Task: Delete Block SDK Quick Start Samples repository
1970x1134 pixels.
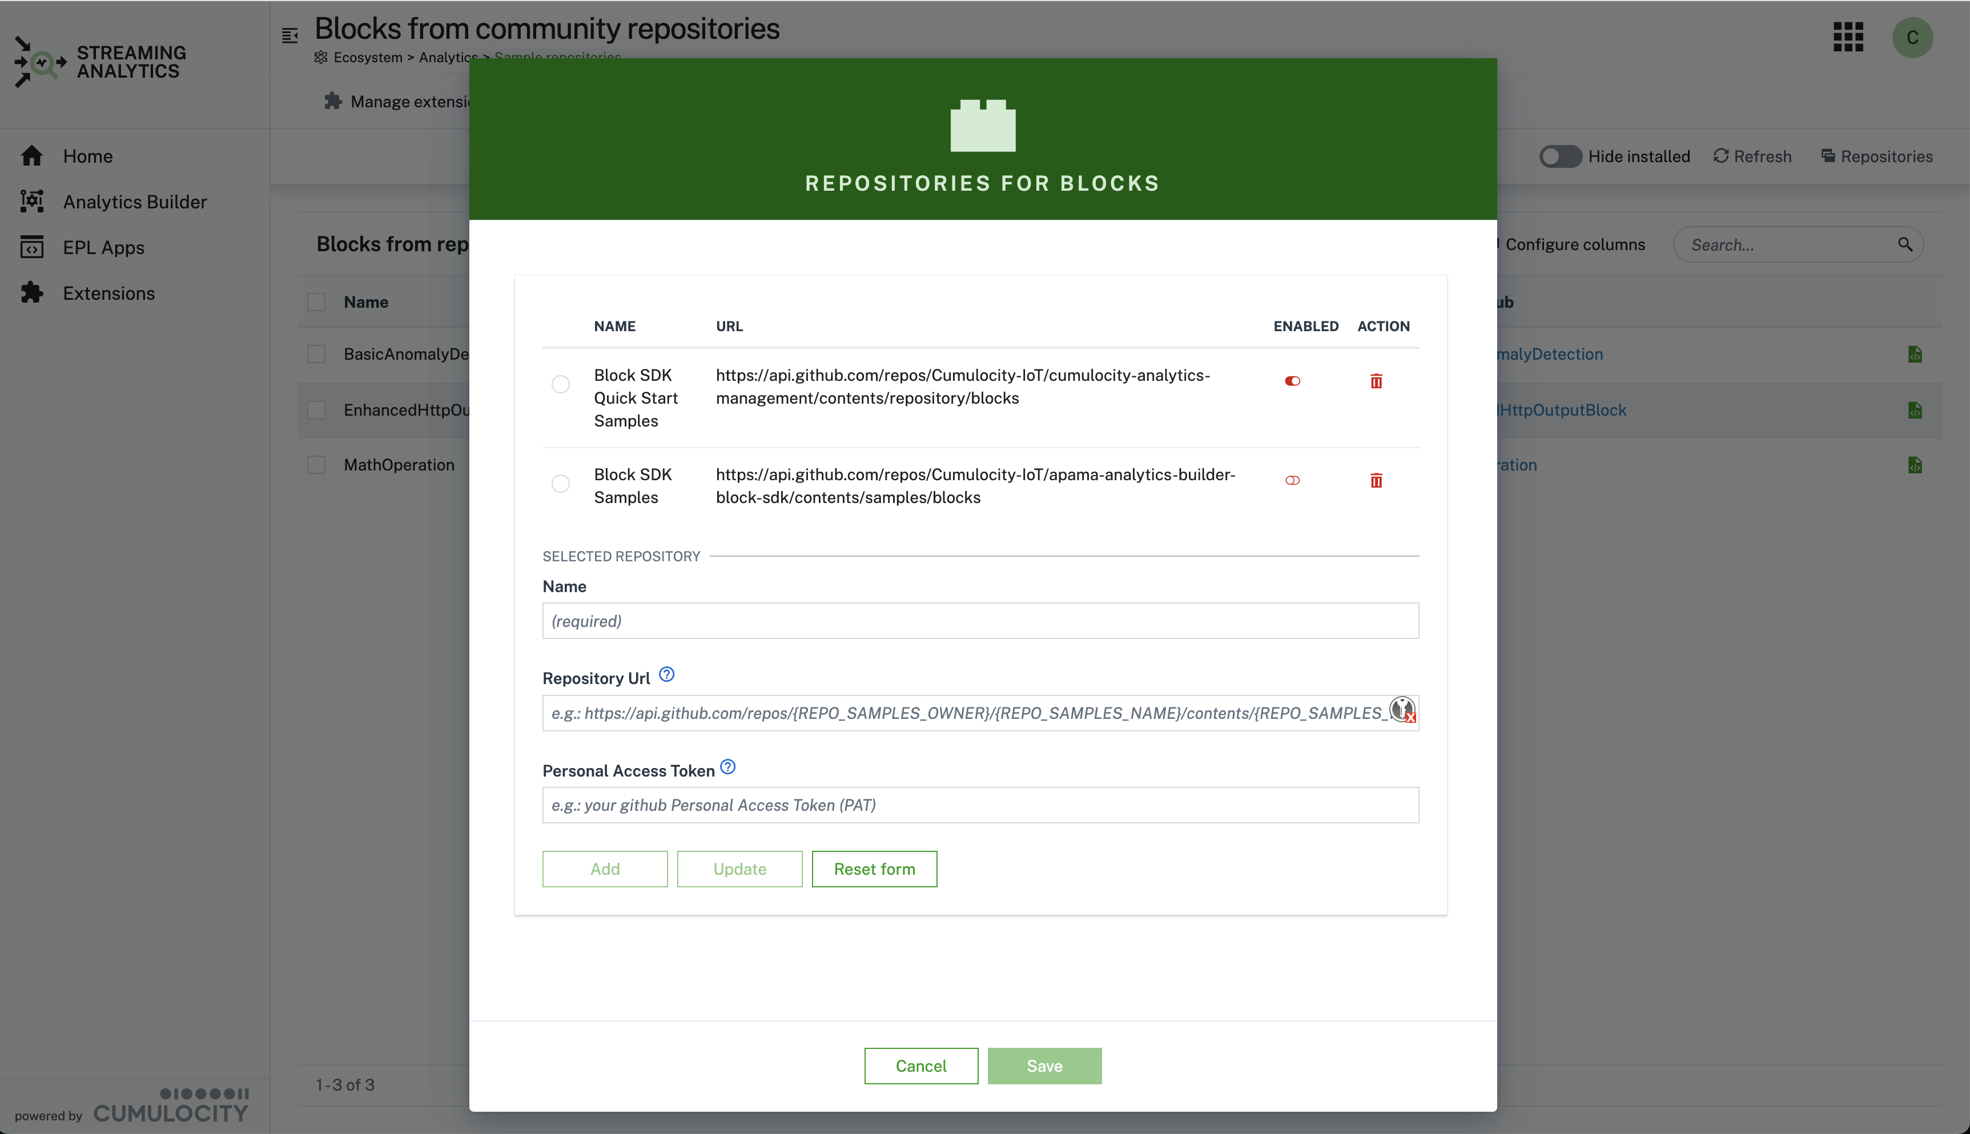Action: [1376, 381]
